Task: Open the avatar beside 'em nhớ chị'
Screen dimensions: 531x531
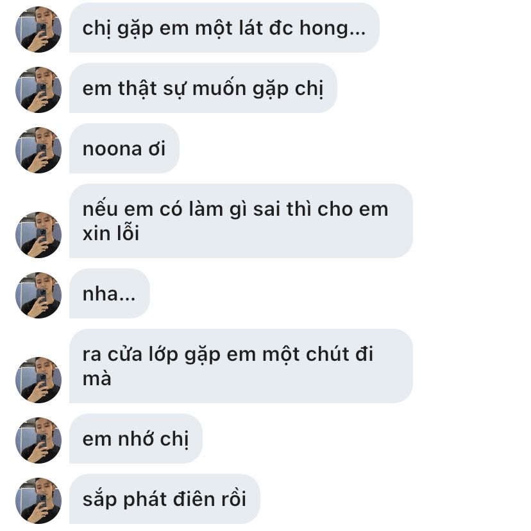Action: point(38,440)
